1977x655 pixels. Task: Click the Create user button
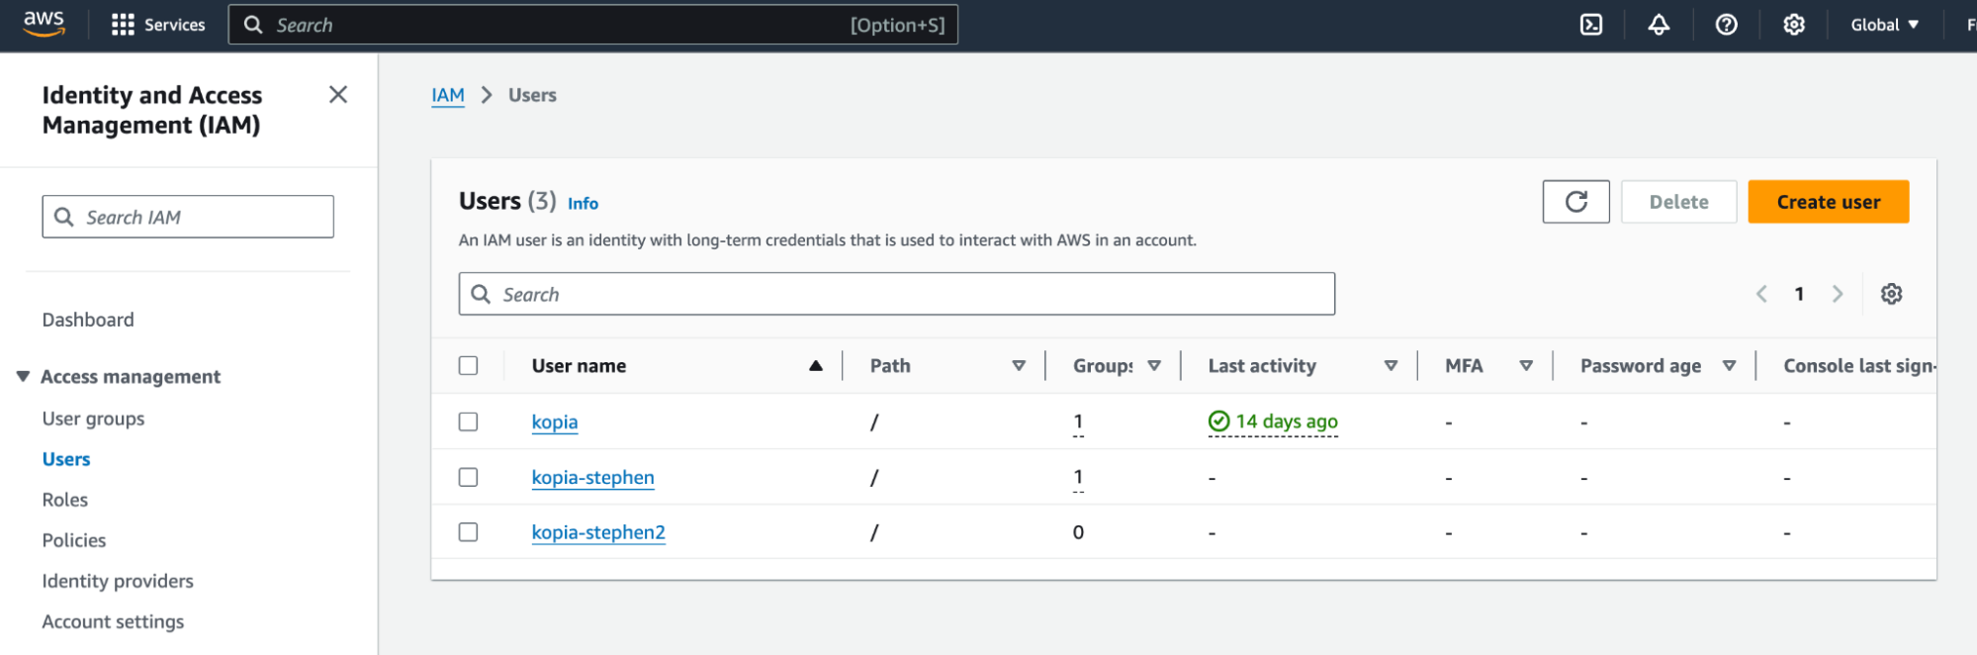[1828, 202]
